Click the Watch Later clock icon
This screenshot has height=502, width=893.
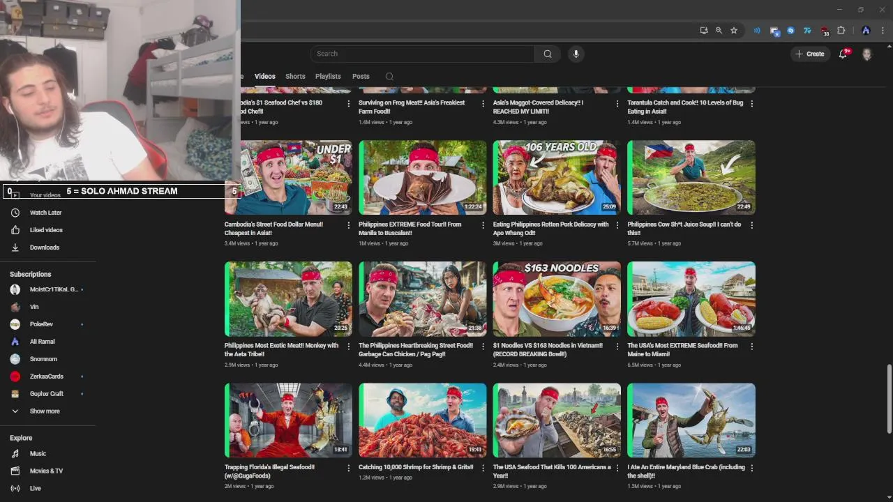coord(15,213)
